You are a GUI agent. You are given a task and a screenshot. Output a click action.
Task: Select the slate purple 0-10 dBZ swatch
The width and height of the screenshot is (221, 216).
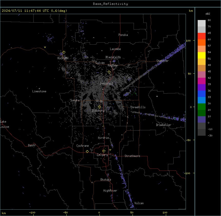tap(202, 120)
